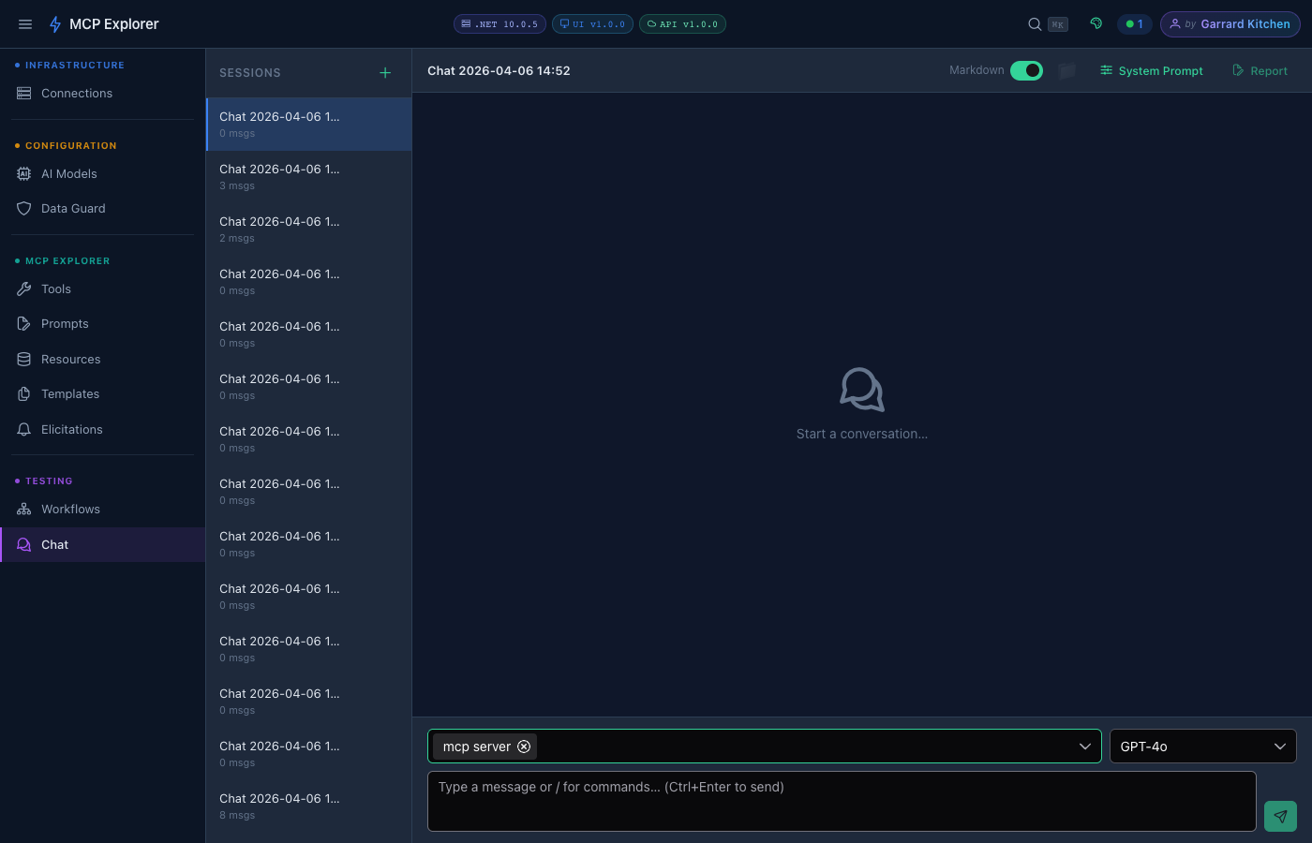Create a new session with the plus icon

click(385, 72)
